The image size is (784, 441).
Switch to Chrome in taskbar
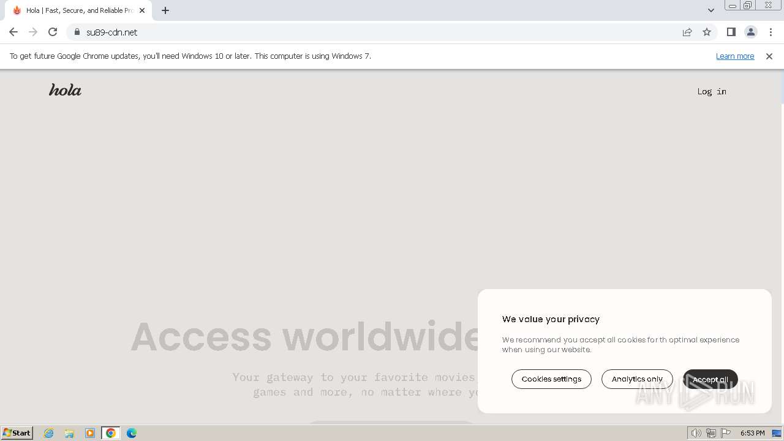click(x=111, y=433)
